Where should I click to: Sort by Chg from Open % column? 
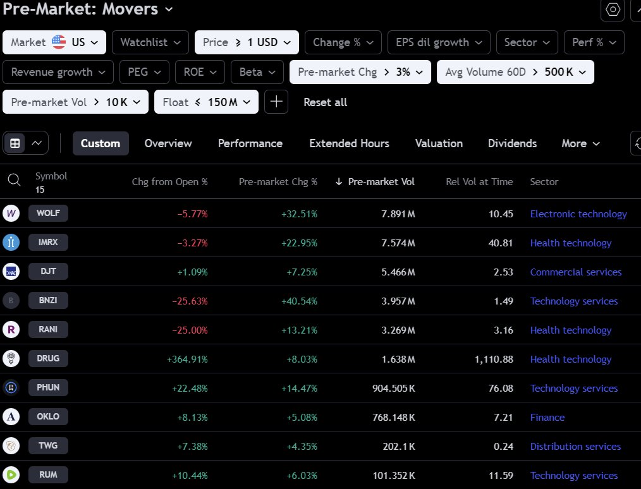[169, 182]
